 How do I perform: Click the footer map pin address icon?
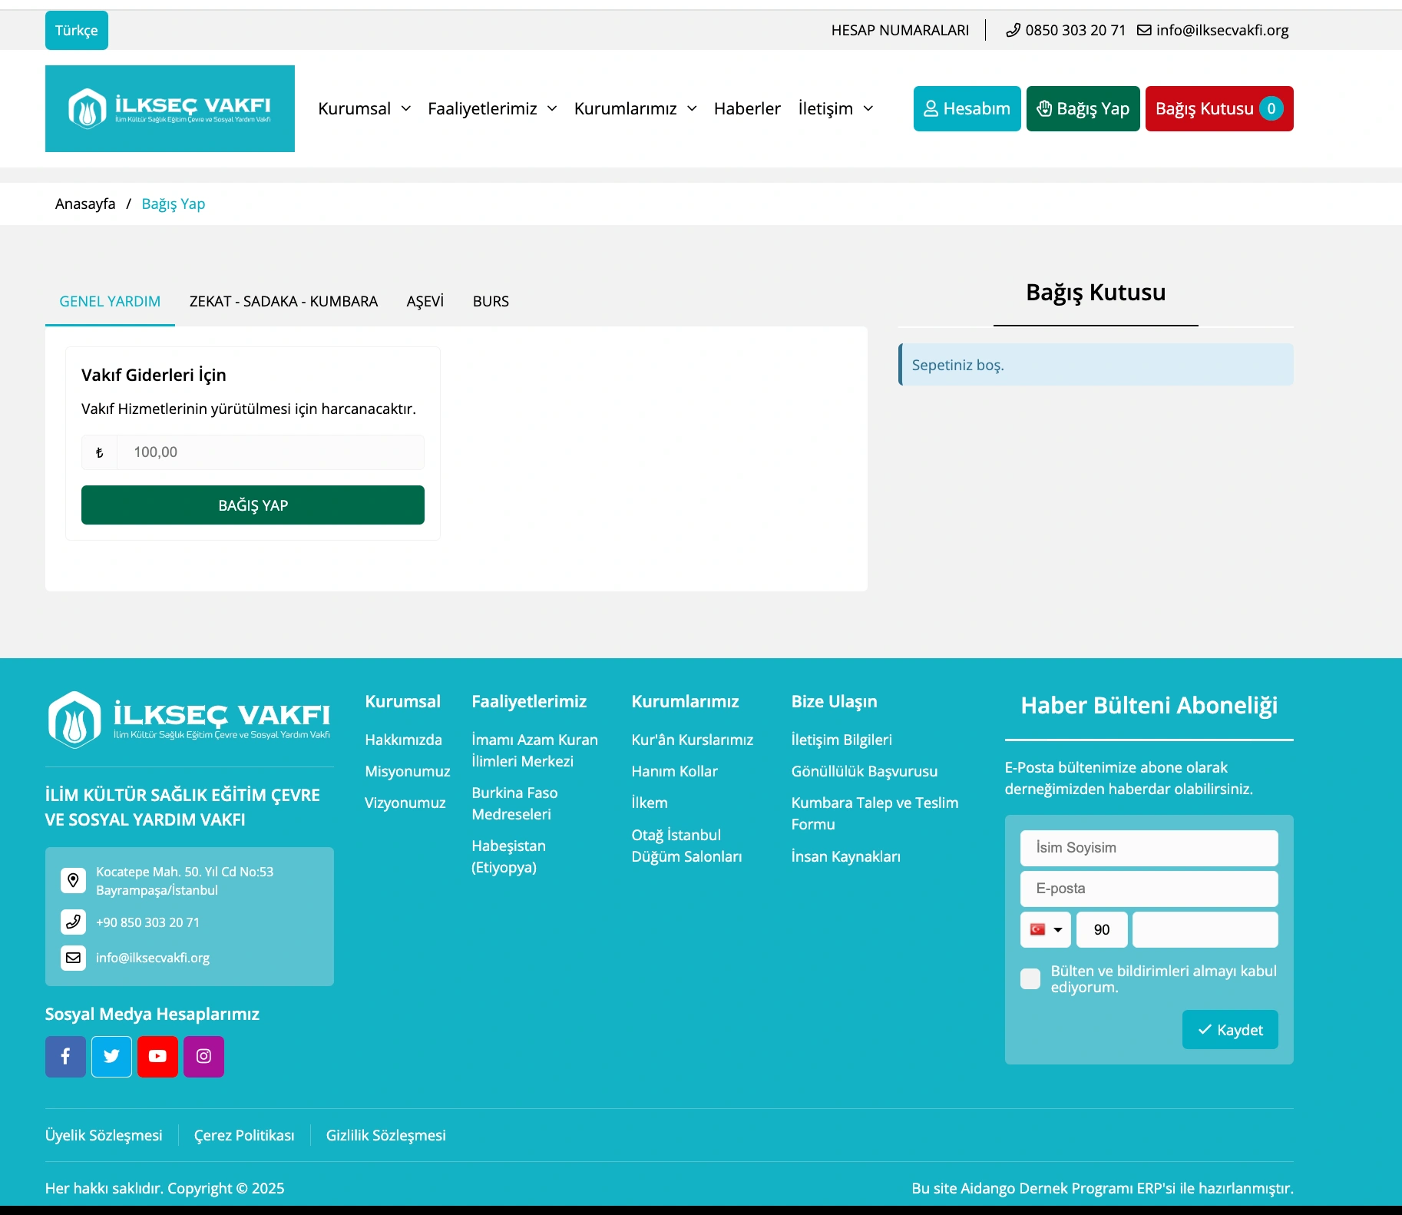[73, 880]
